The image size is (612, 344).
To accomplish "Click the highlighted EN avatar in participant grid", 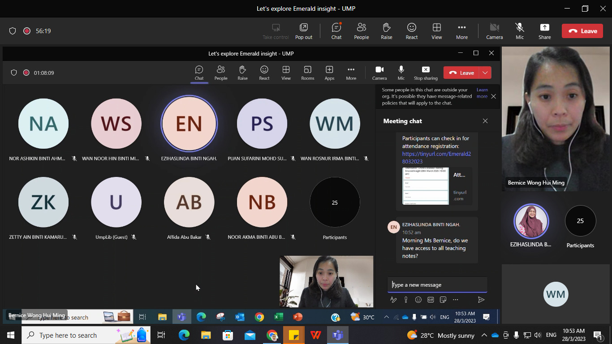I will [189, 124].
